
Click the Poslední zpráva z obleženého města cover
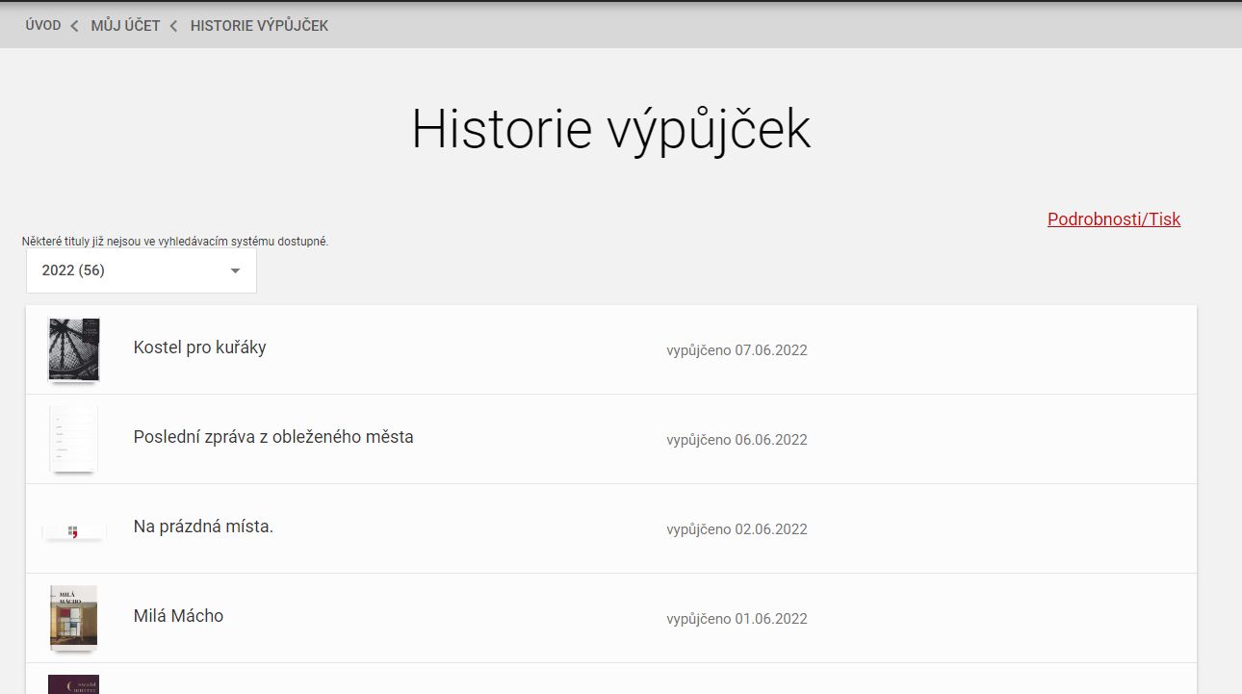tap(74, 439)
